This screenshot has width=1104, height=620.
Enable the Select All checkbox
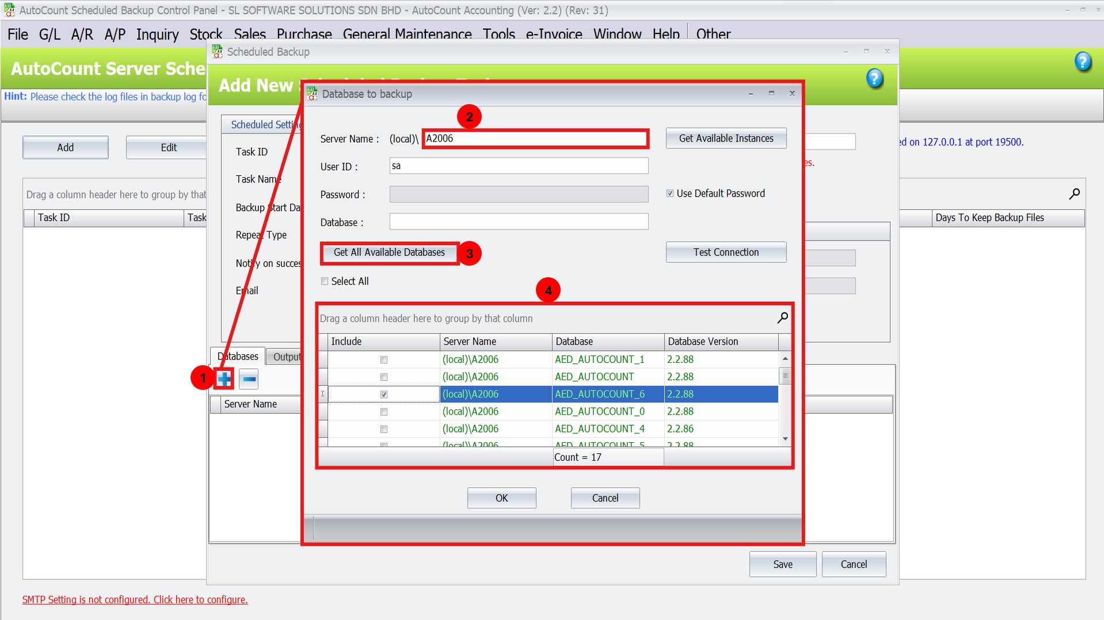[325, 281]
